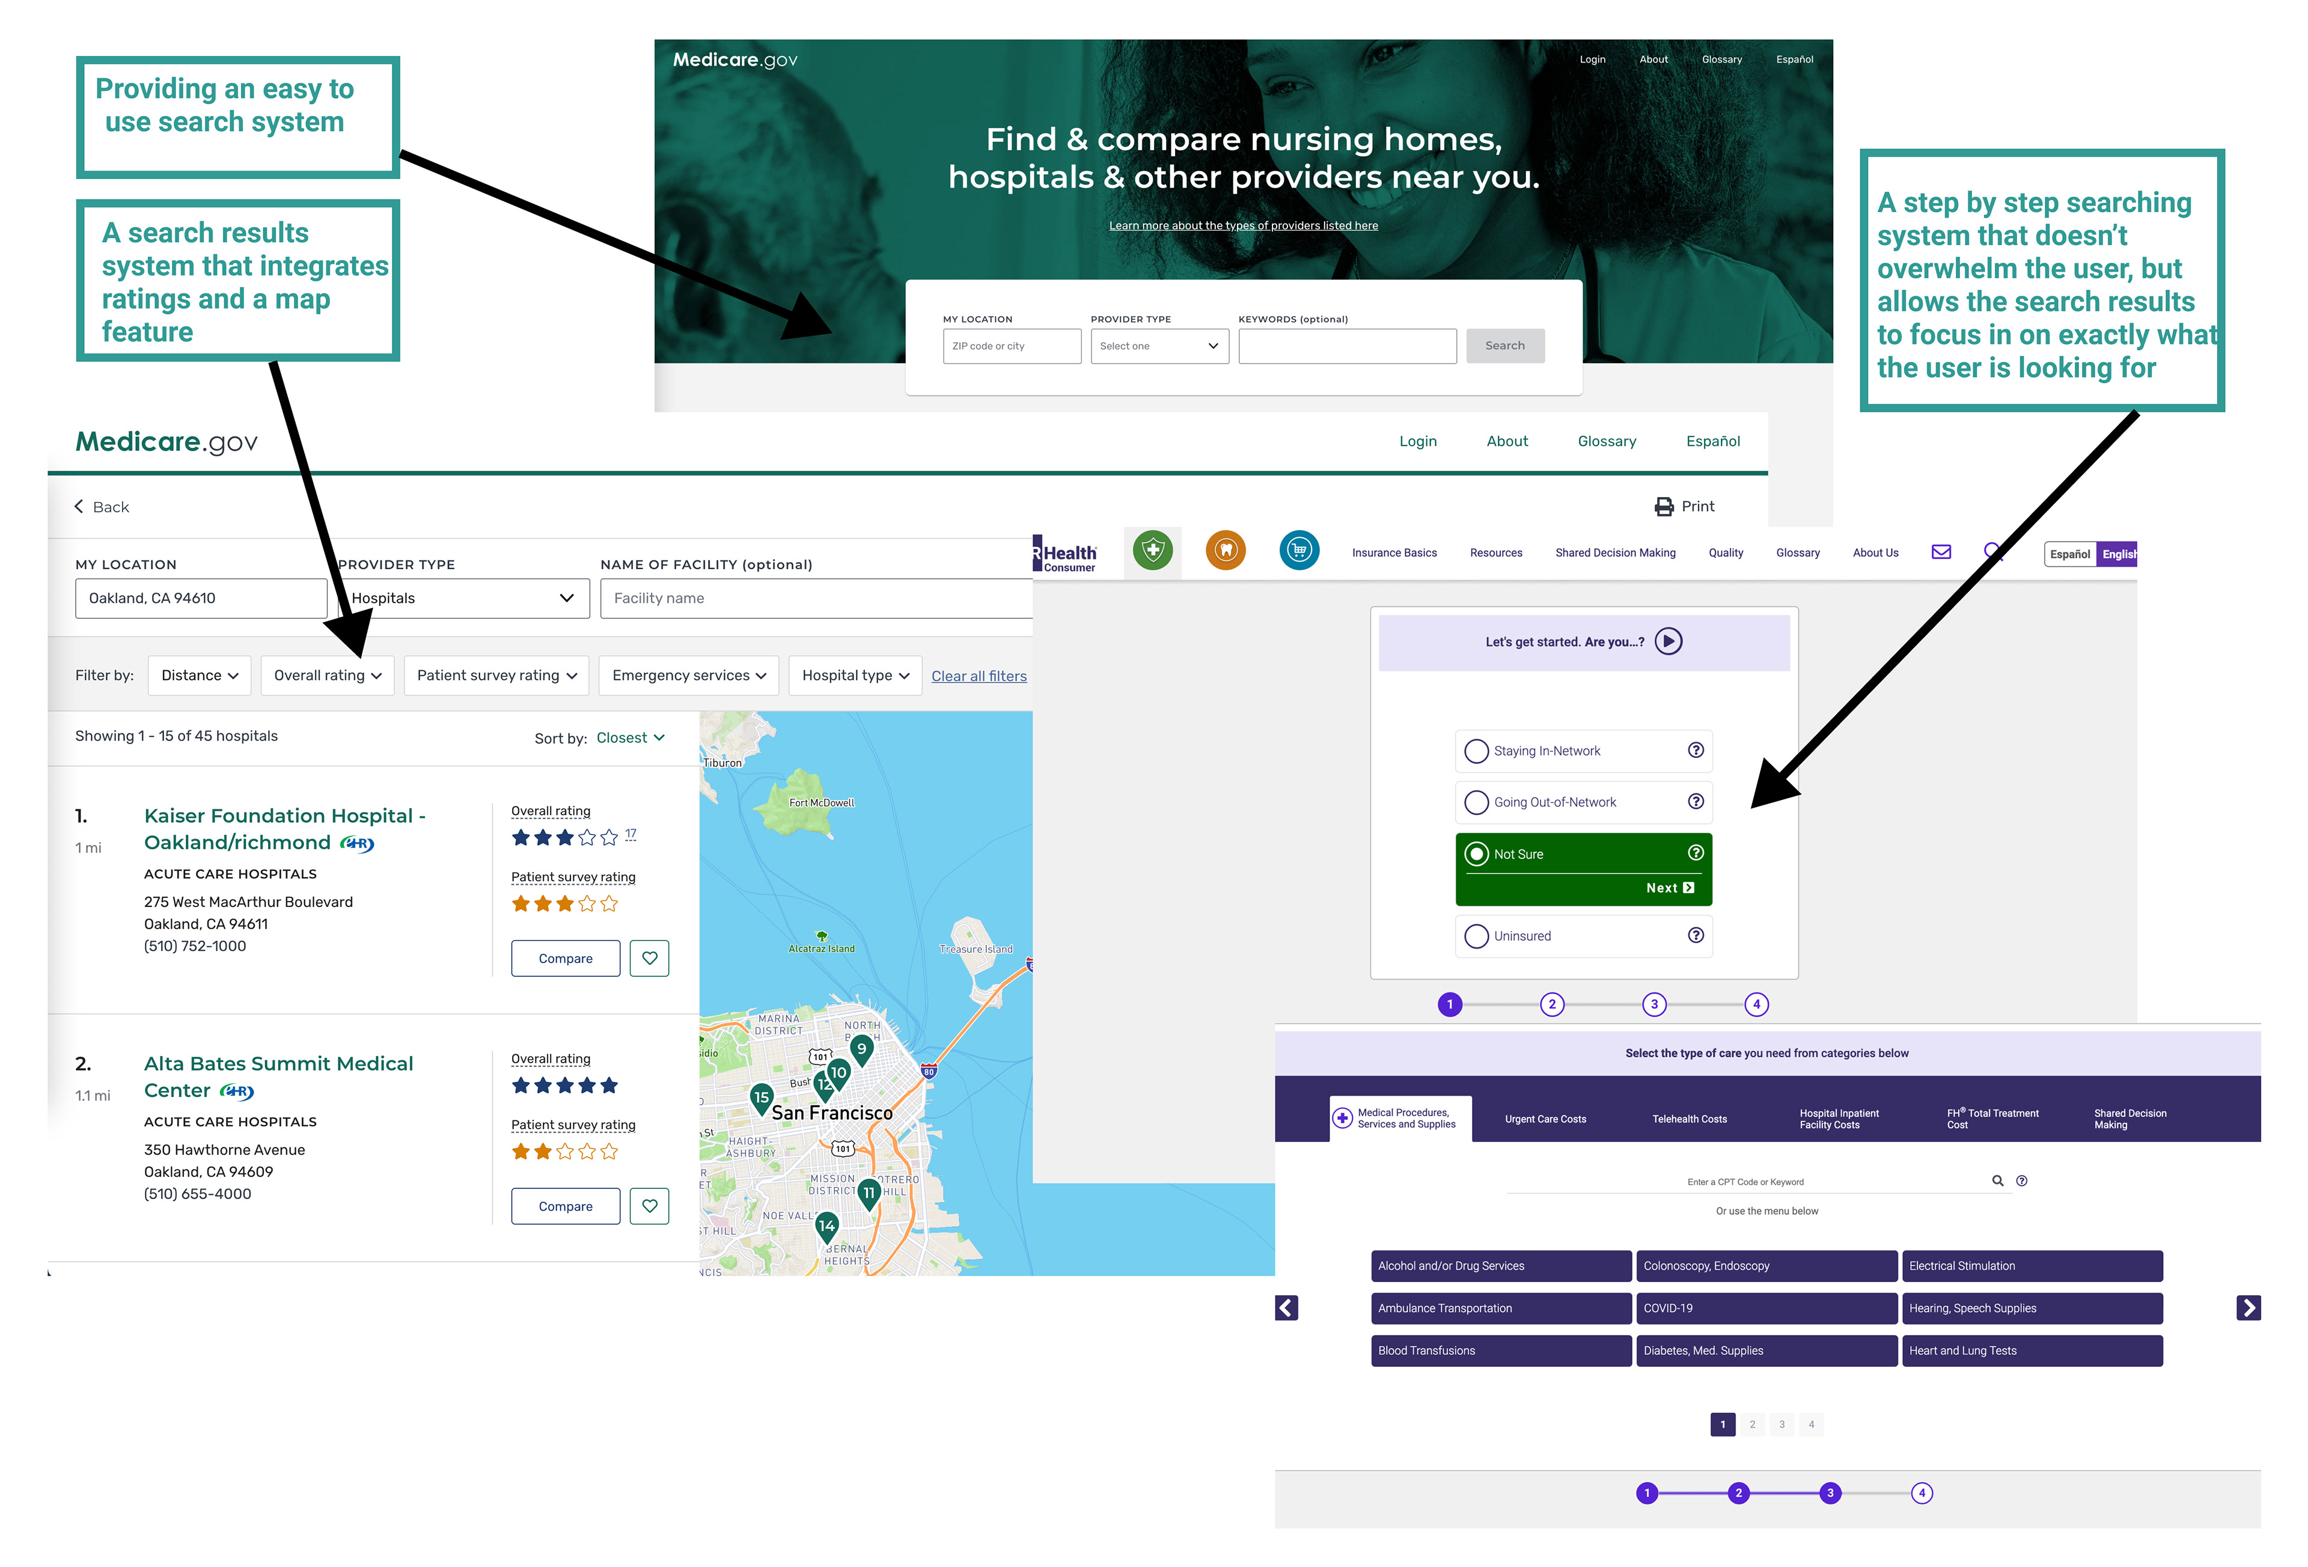2308x1567 pixels.
Task: Open Shared Decision Making menu item in header
Action: (1615, 553)
